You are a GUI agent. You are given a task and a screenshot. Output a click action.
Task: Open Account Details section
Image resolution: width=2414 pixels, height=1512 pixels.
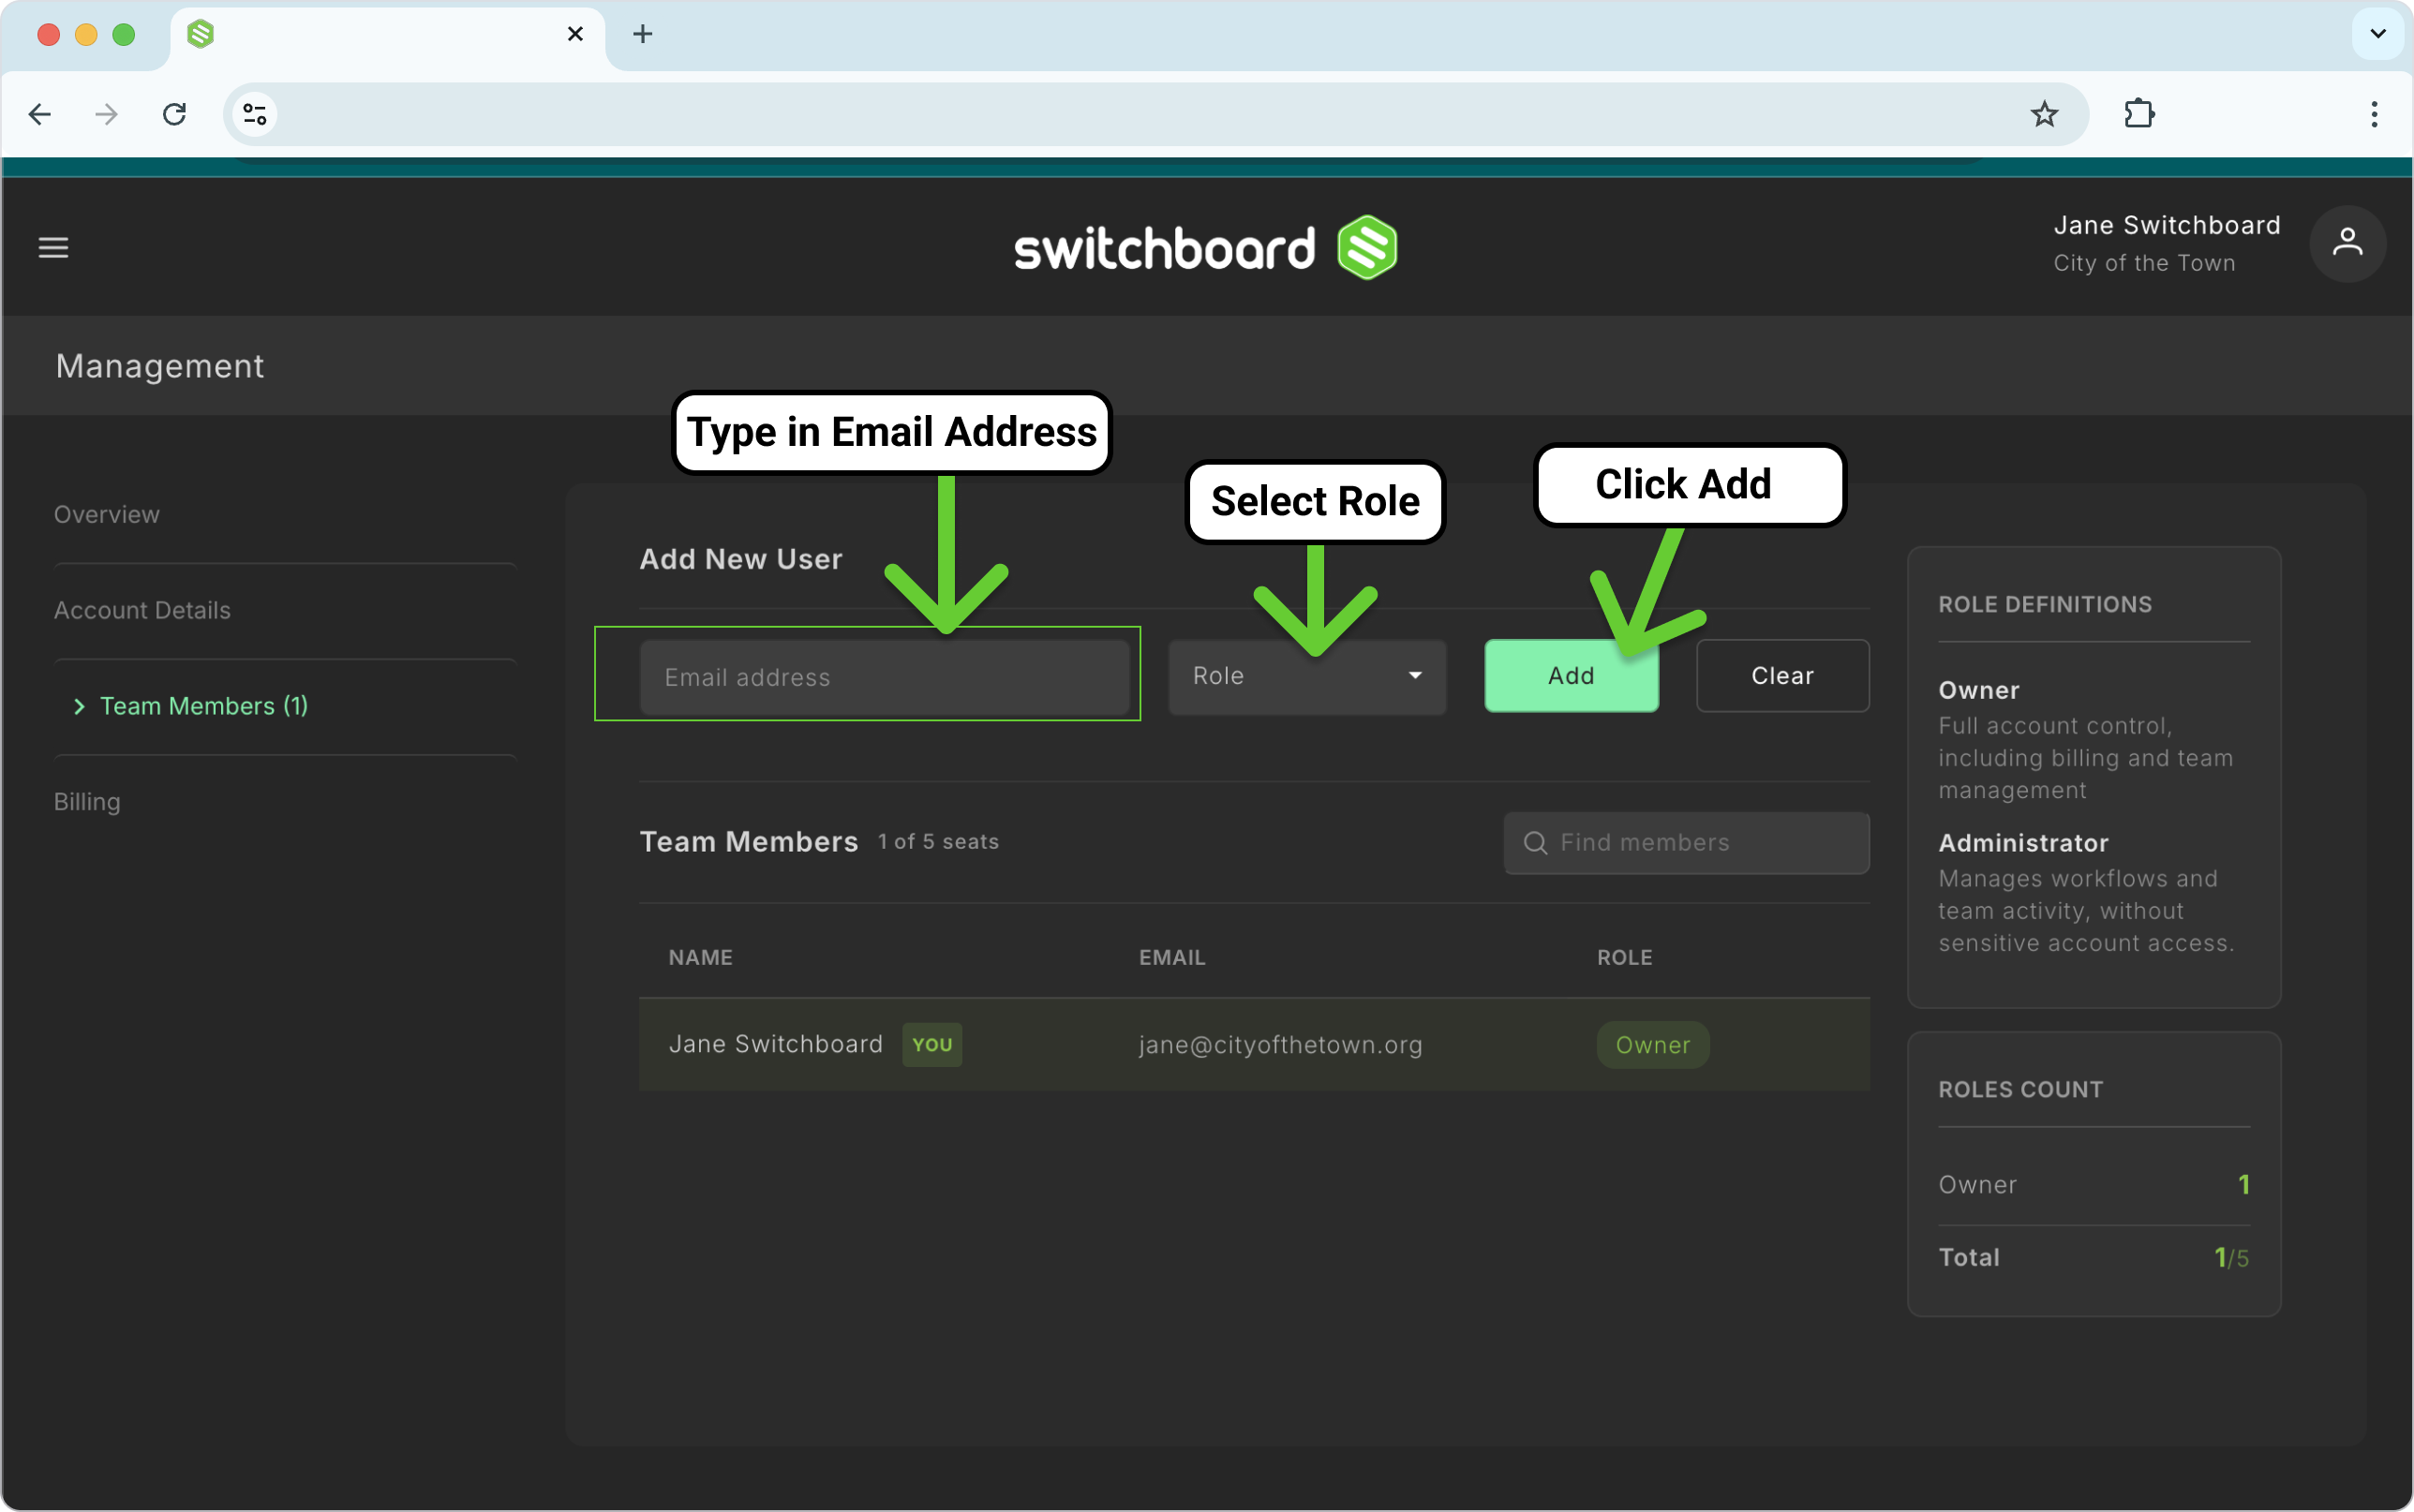tap(142, 610)
